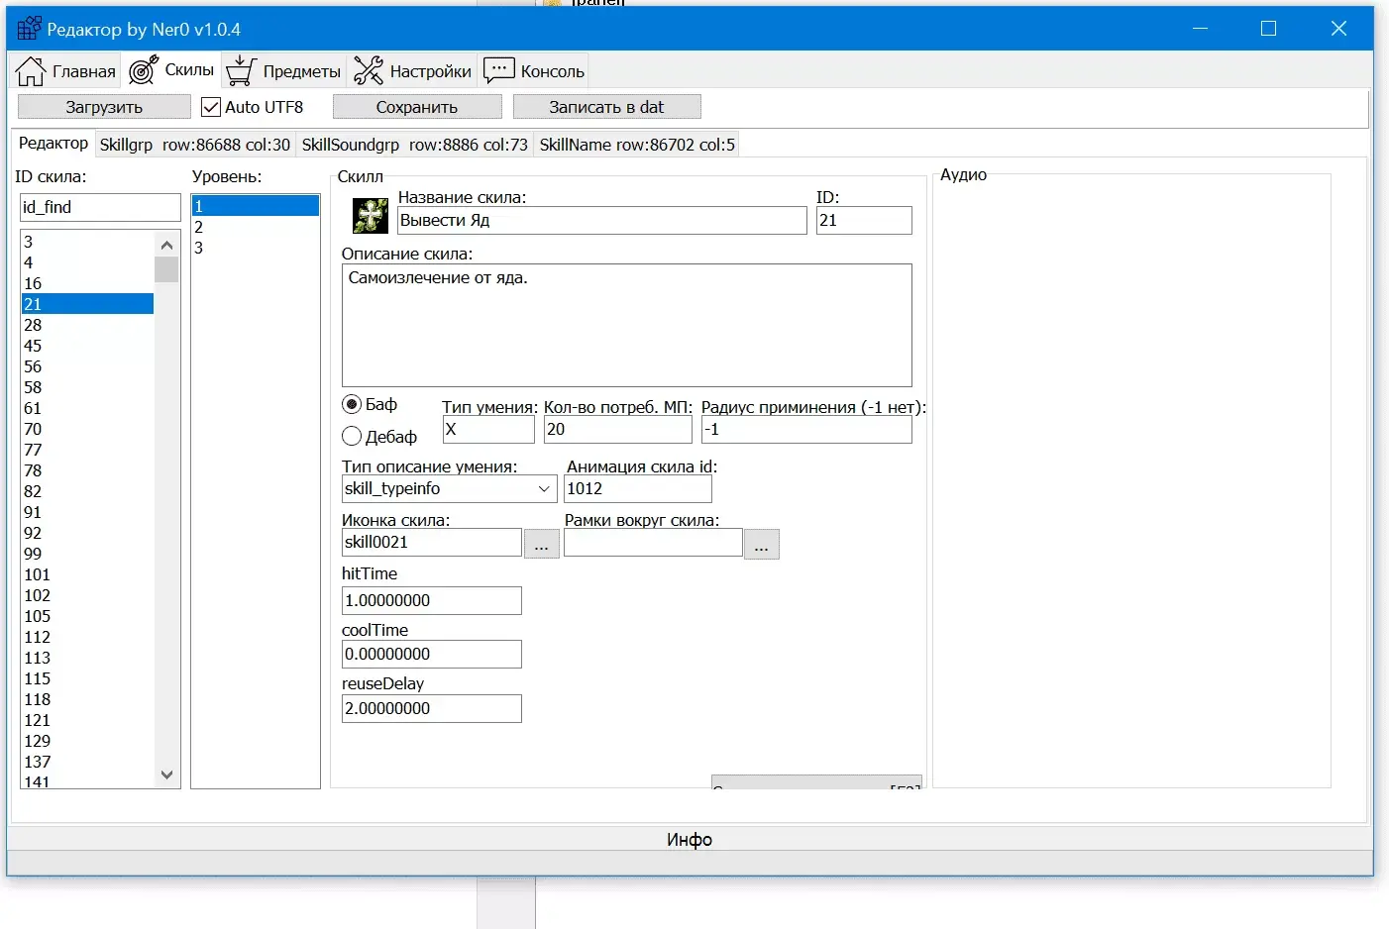Click the Иконка скила field skill0021
The image size is (1389, 929).
431,542
